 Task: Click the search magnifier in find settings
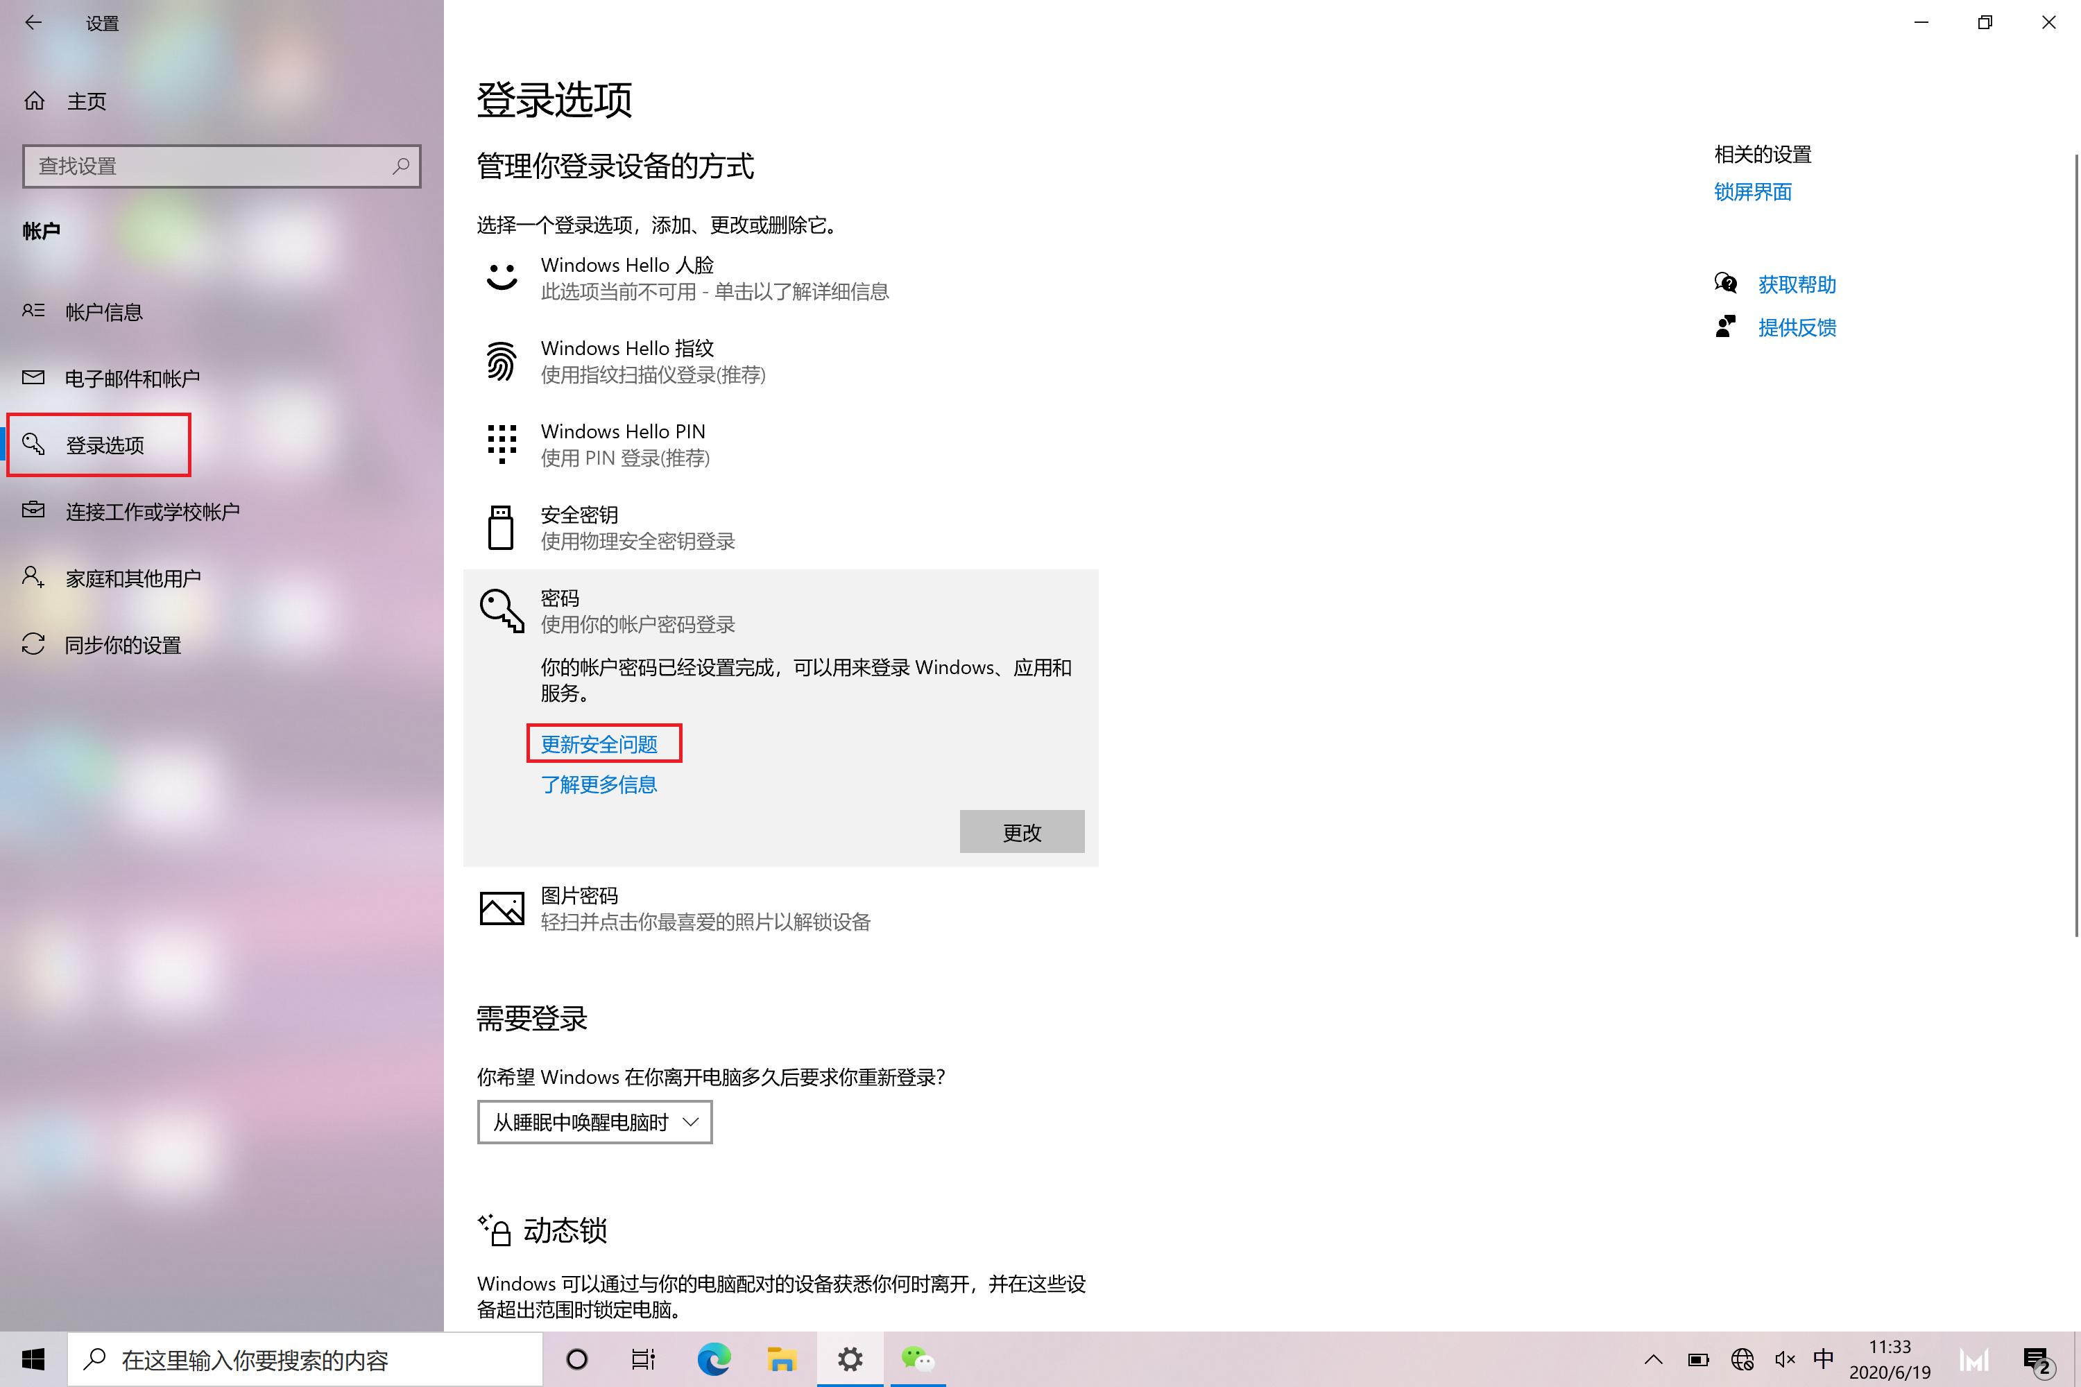pyautogui.click(x=401, y=166)
